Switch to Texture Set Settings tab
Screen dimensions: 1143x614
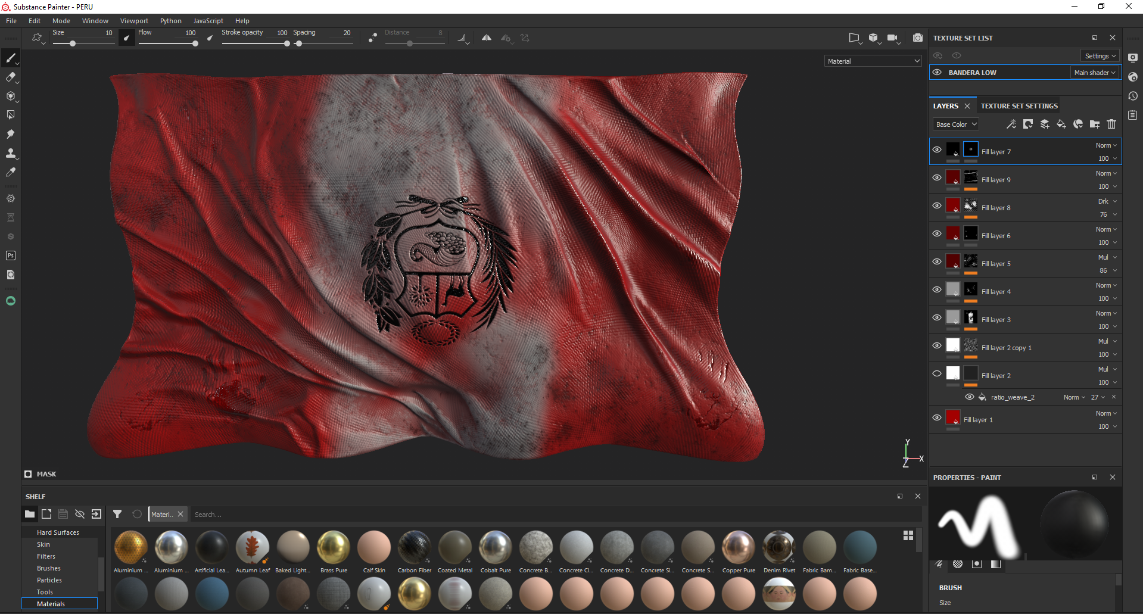pyautogui.click(x=1019, y=106)
